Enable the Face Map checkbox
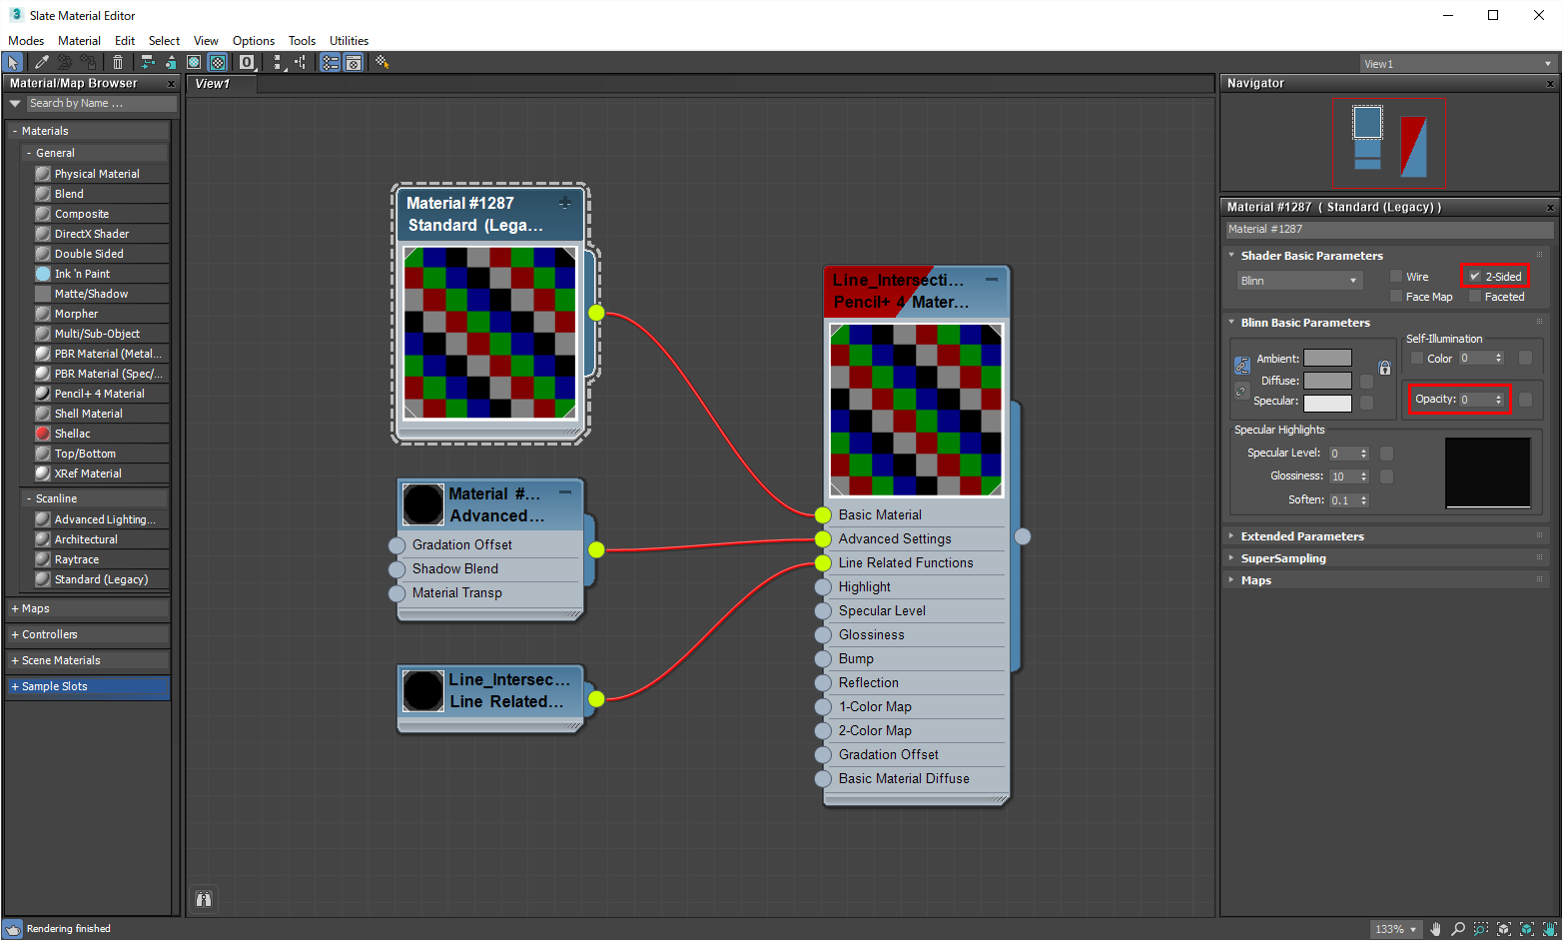This screenshot has width=1563, height=941. (x=1396, y=297)
